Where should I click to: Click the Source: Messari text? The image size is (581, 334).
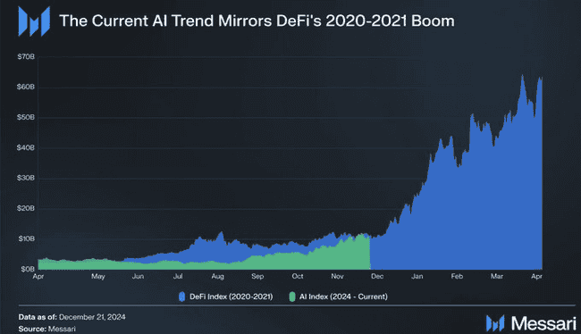pyautogui.click(x=47, y=329)
